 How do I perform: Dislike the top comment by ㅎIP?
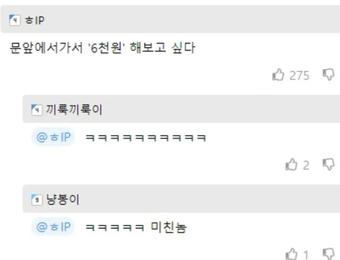coord(328,75)
